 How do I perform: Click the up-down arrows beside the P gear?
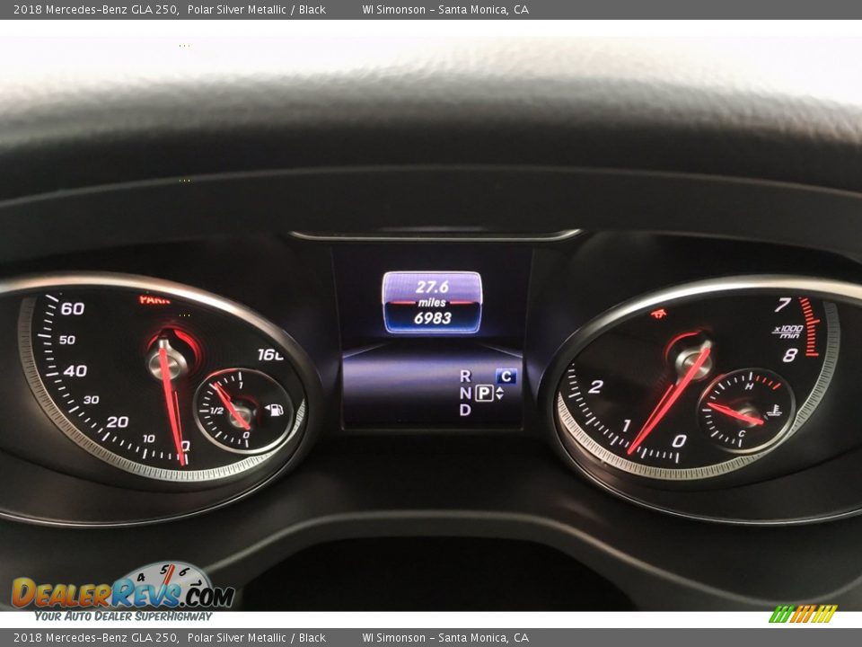point(499,393)
